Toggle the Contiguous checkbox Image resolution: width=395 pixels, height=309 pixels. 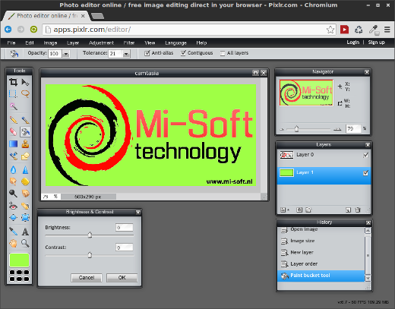tap(183, 53)
